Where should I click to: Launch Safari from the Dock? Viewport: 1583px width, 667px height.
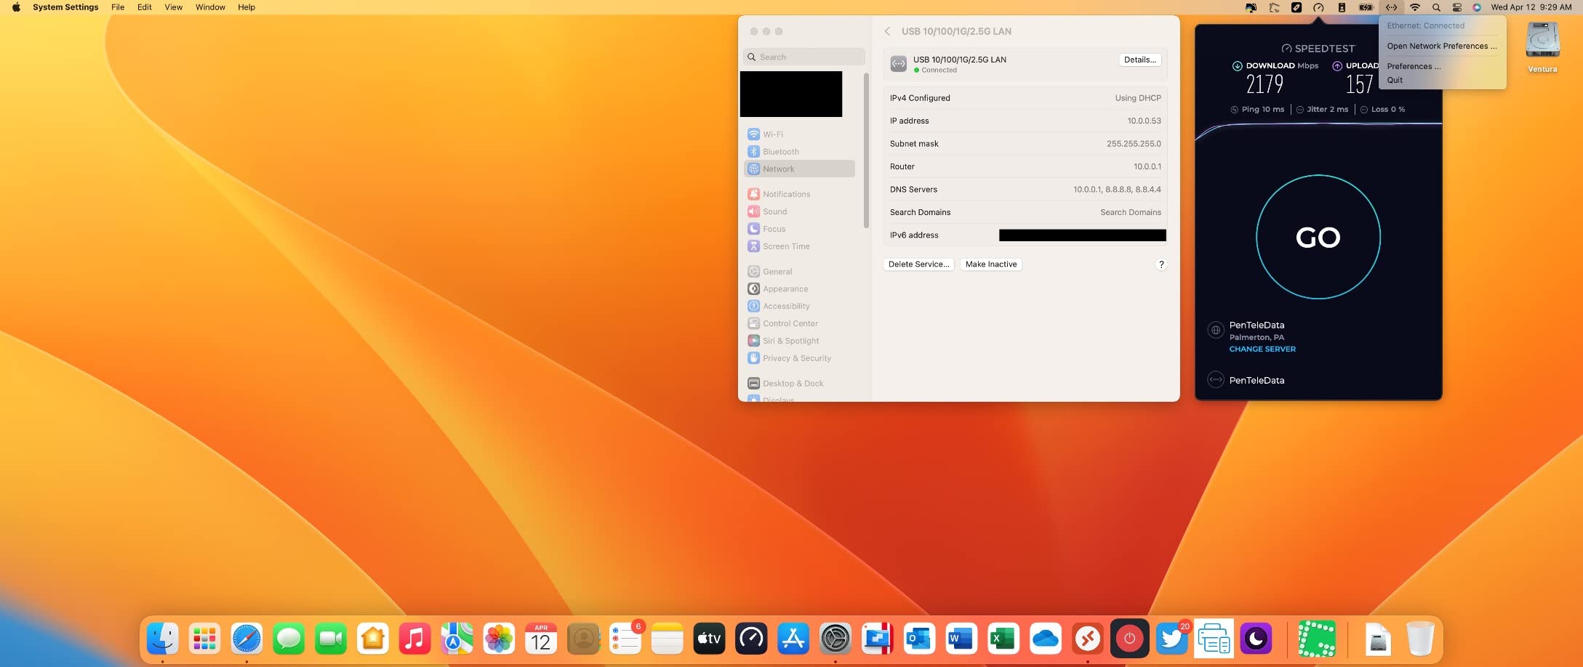pyautogui.click(x=247, y=639)
